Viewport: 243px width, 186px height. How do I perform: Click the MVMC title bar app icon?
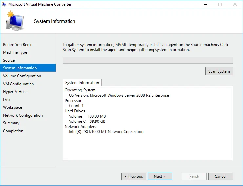pyautogui.click(x=4, y=4)
